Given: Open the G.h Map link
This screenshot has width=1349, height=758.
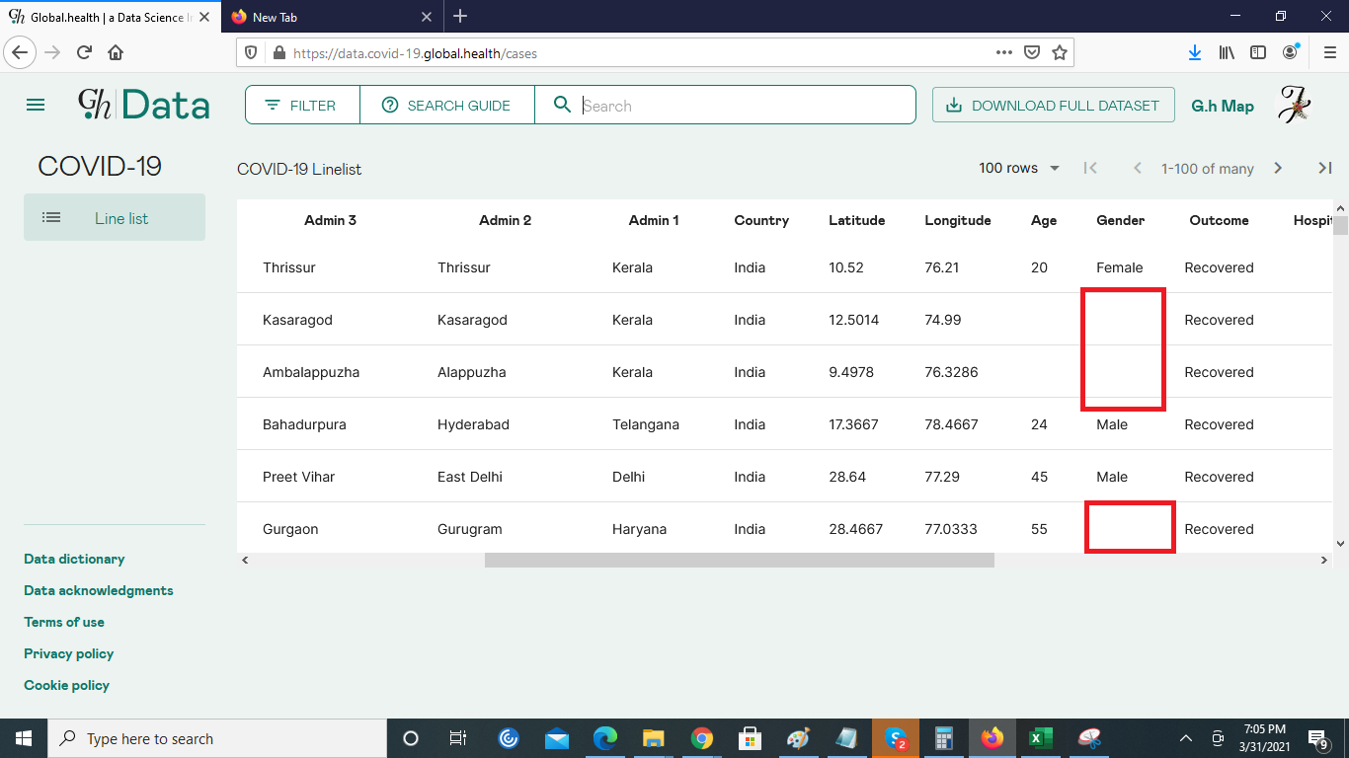Looking at the screenshot, I should [1223, 106].
